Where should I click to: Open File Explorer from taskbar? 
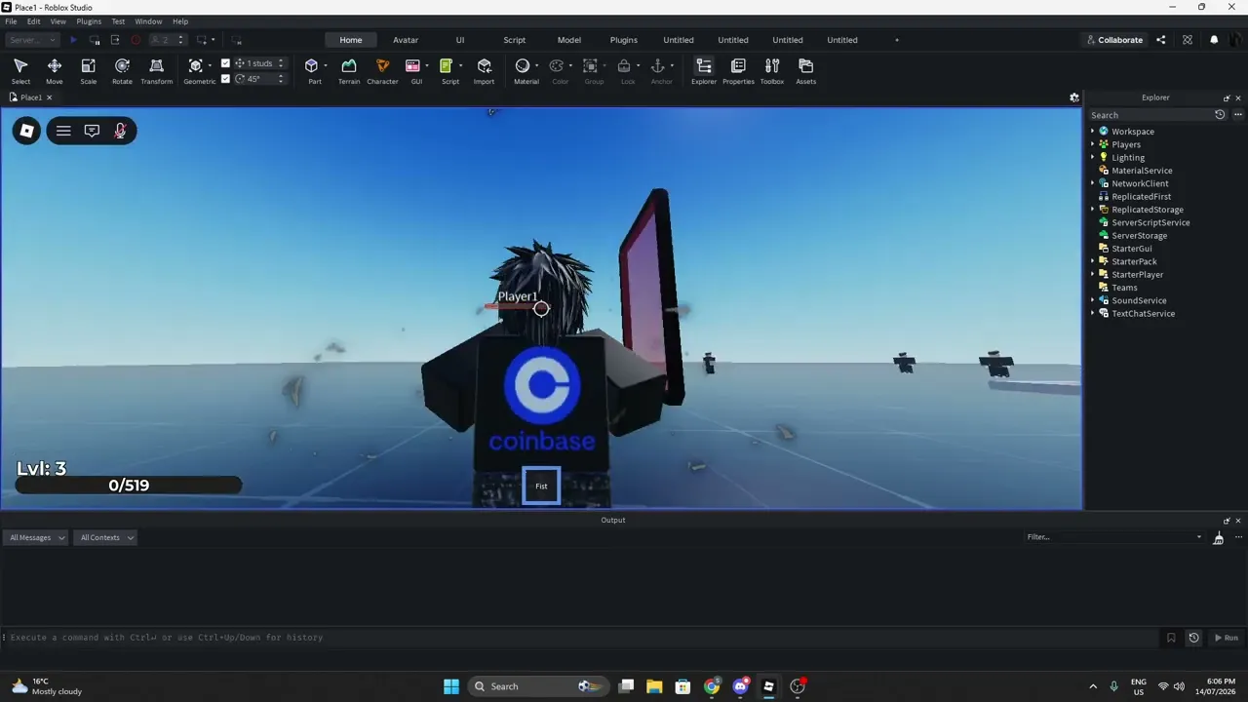point(654,686)
